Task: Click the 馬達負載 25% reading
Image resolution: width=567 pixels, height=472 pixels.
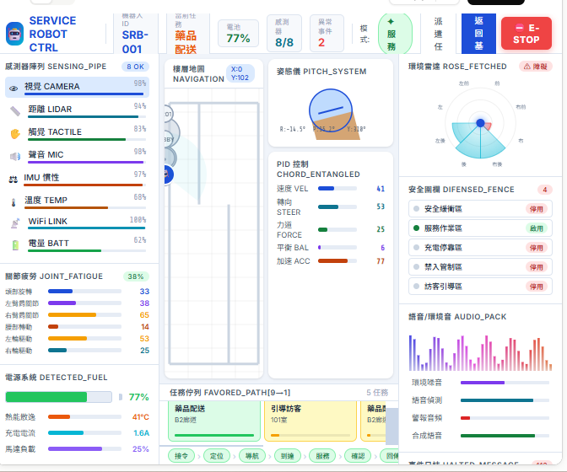Action: point(141,449)
